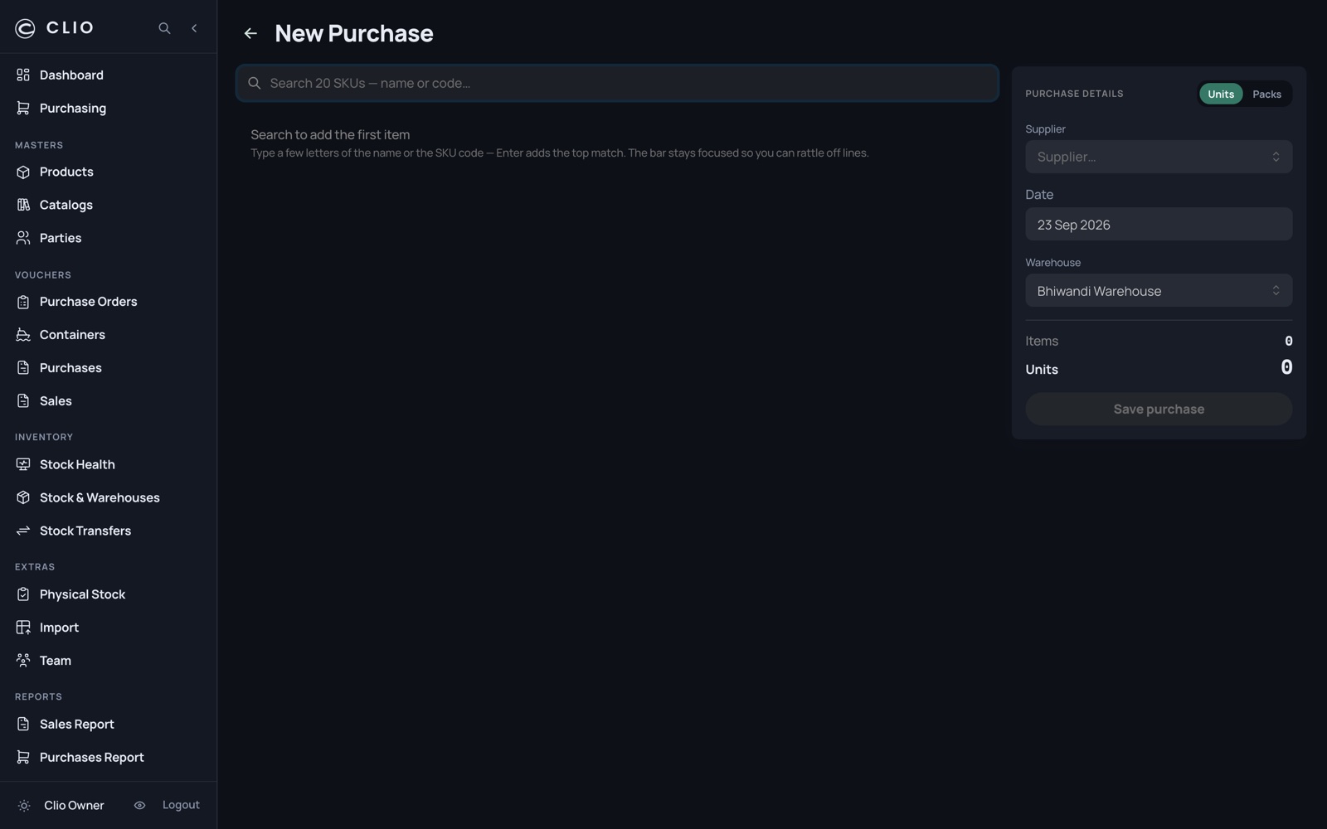Switch quantity mode to Packs
The image size is (1327, 829).
1266,95
